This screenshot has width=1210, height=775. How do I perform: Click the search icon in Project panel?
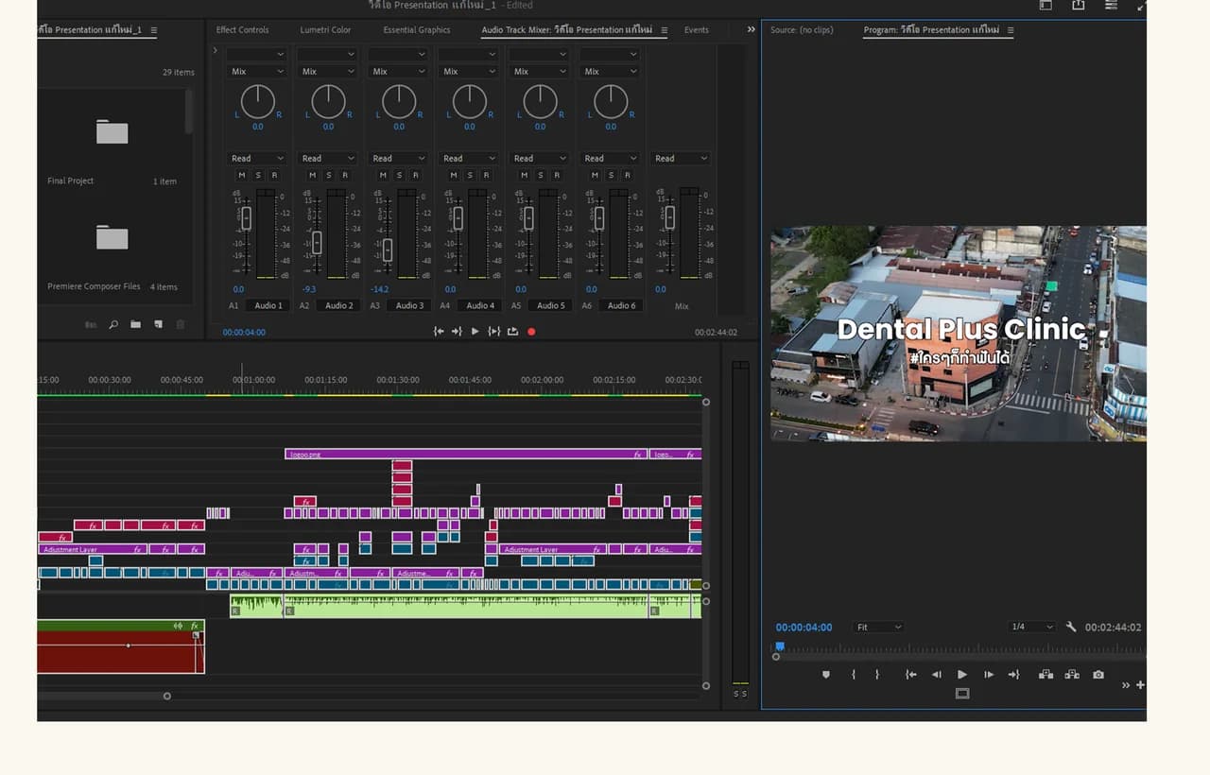pos(113,325)
